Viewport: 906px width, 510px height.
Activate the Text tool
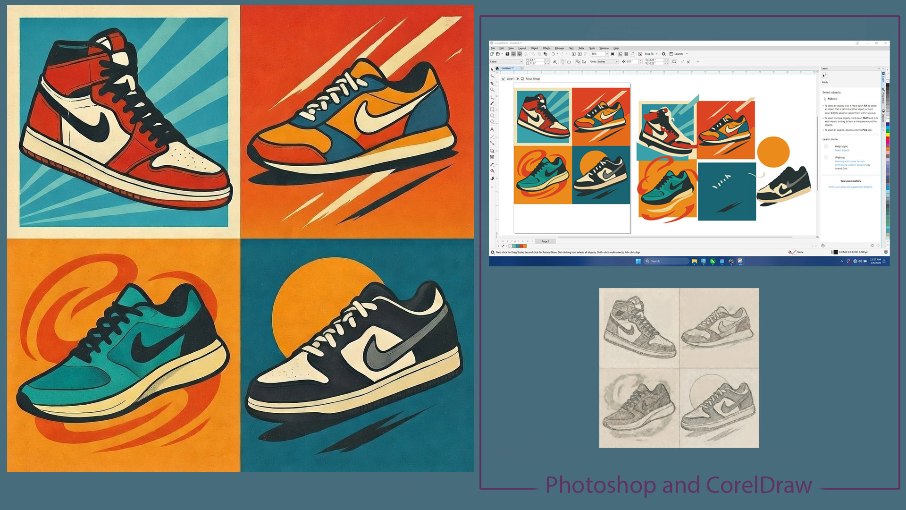pyautogui.click(x=492, y=129)
